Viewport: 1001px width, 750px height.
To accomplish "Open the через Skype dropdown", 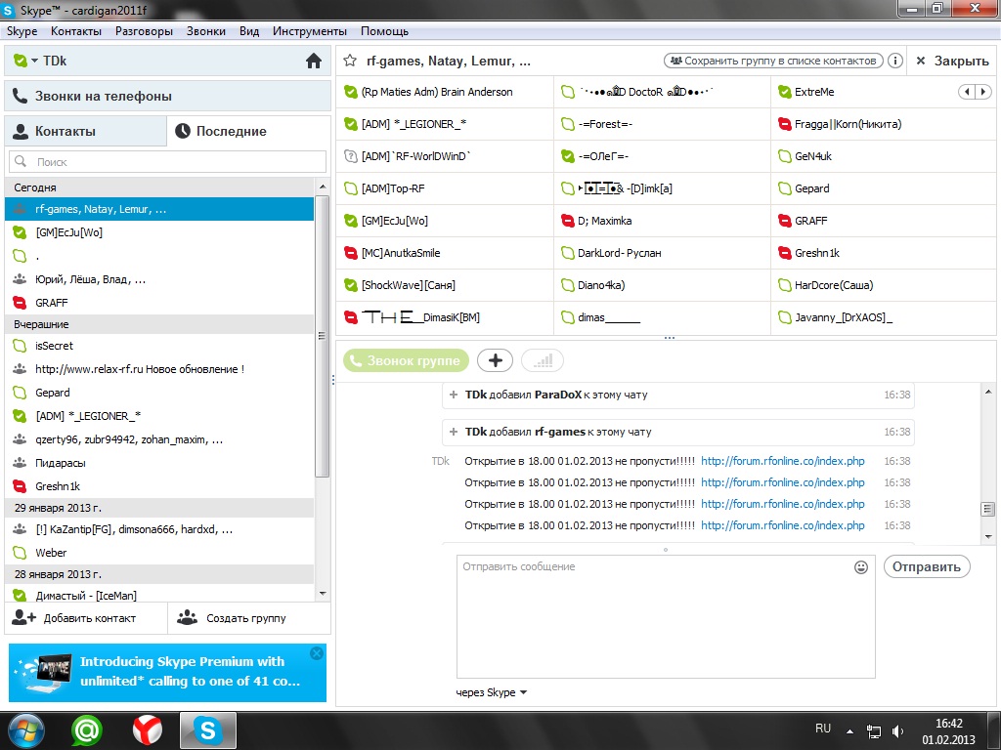I will coord(491,692).
